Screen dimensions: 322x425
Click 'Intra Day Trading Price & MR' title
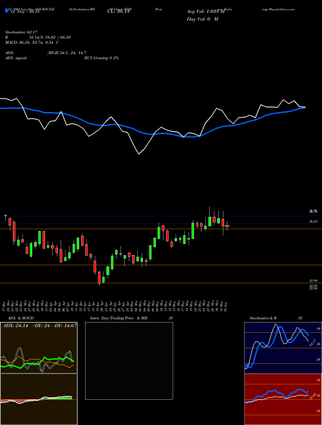pos(118,318)
